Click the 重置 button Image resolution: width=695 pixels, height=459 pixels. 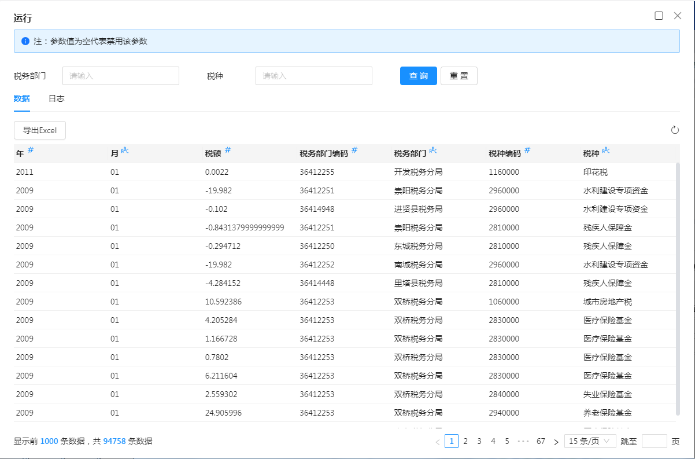[x=459, y=76]
